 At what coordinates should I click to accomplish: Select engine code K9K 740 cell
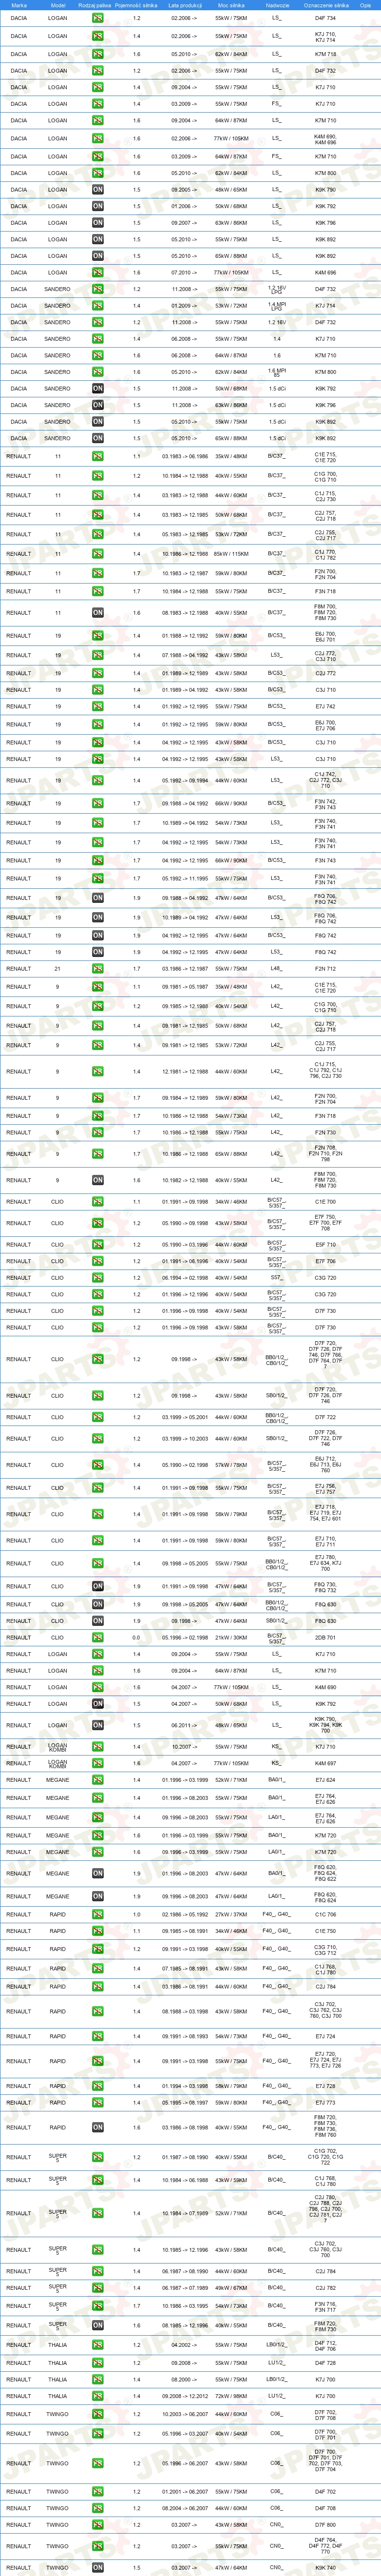[x=326, y=2568]
